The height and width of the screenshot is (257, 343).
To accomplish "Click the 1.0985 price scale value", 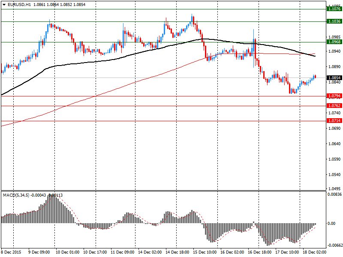I will [335, 37].
